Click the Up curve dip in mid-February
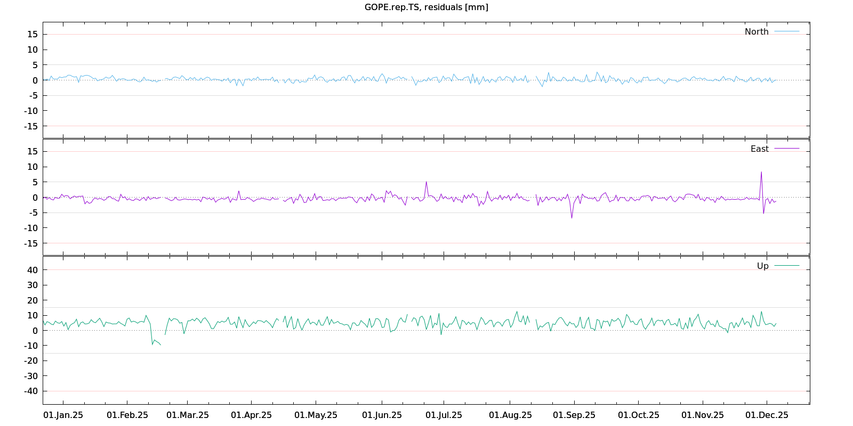 click(x=152, y=343)
